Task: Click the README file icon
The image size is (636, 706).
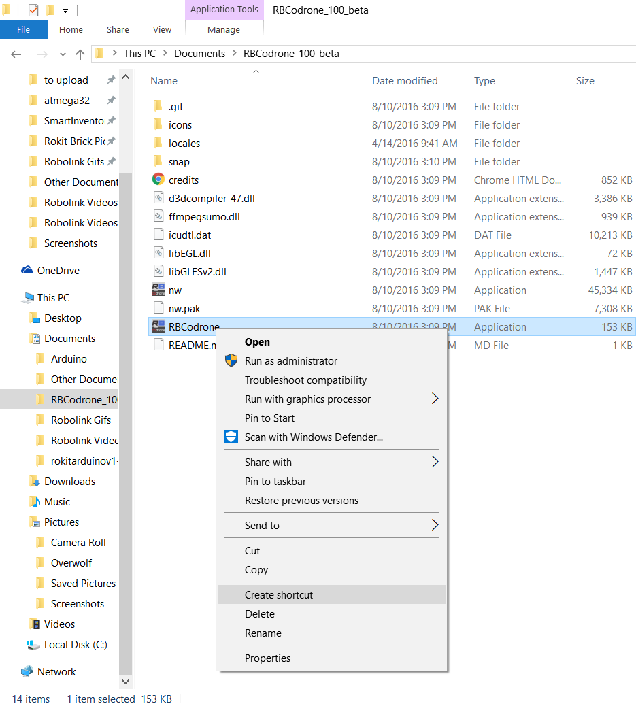Action: [158, 345]
